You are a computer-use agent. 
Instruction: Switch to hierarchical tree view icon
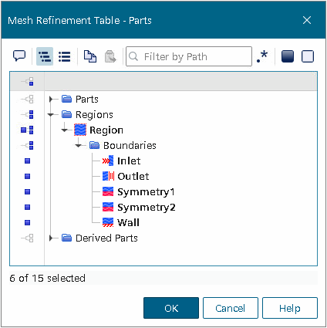pos(45,56)
